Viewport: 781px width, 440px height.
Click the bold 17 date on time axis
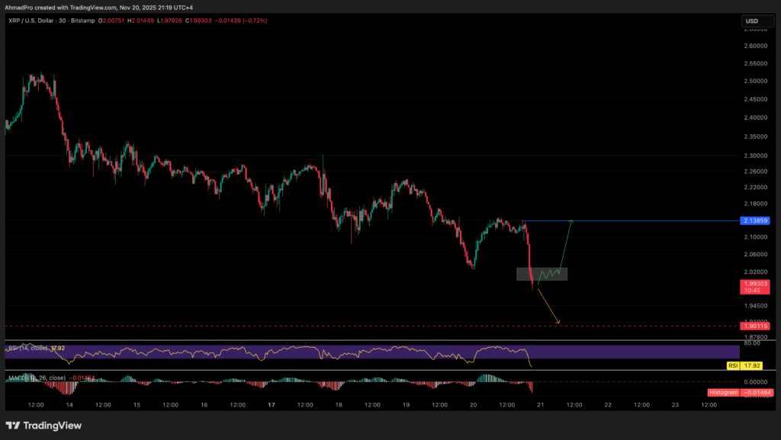coord(272,405)
